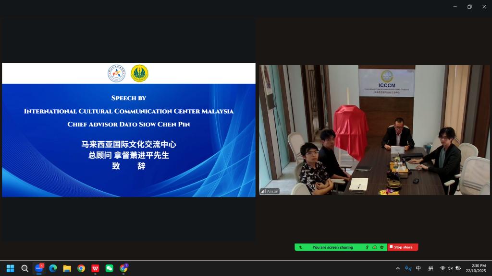Toggle Chinese input mode indicator 中
This screenshot has height=276, width=492.
coord(418,268)
